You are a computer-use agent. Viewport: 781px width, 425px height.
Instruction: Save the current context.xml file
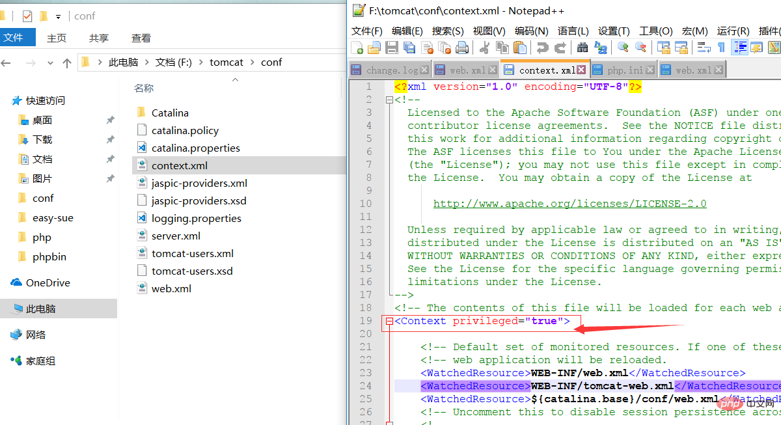tap(392, 47)
